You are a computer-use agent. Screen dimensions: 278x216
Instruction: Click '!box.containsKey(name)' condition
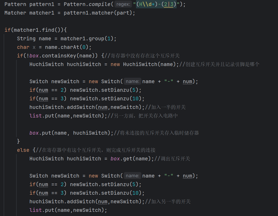(60, 56)
